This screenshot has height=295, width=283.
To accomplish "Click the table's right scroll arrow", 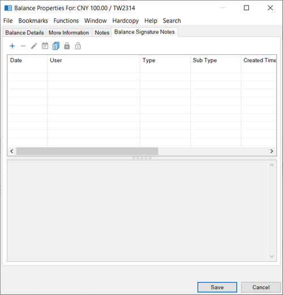I will pos(272,151).
